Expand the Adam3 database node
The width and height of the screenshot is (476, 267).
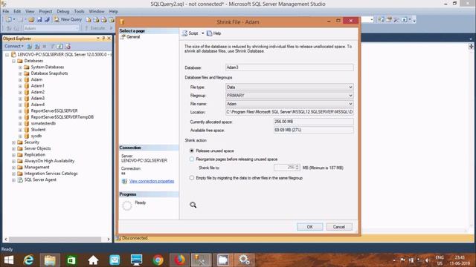(20, 99)
